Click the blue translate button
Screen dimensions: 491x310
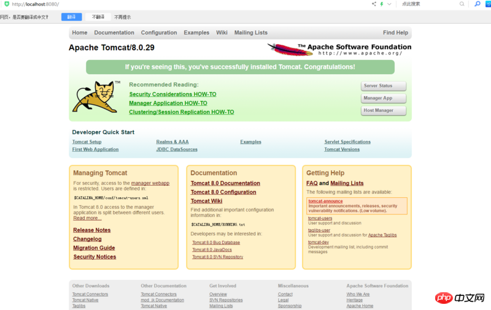pos(71,17)
